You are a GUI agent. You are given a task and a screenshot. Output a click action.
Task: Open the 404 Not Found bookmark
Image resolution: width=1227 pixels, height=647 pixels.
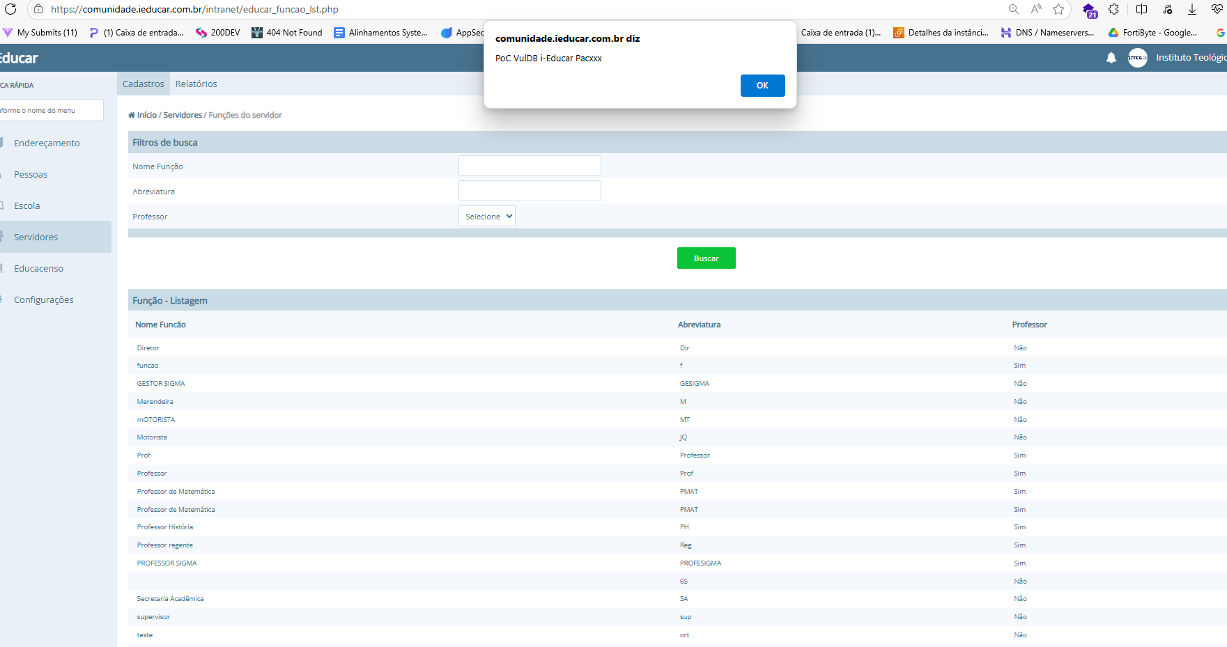287,33
